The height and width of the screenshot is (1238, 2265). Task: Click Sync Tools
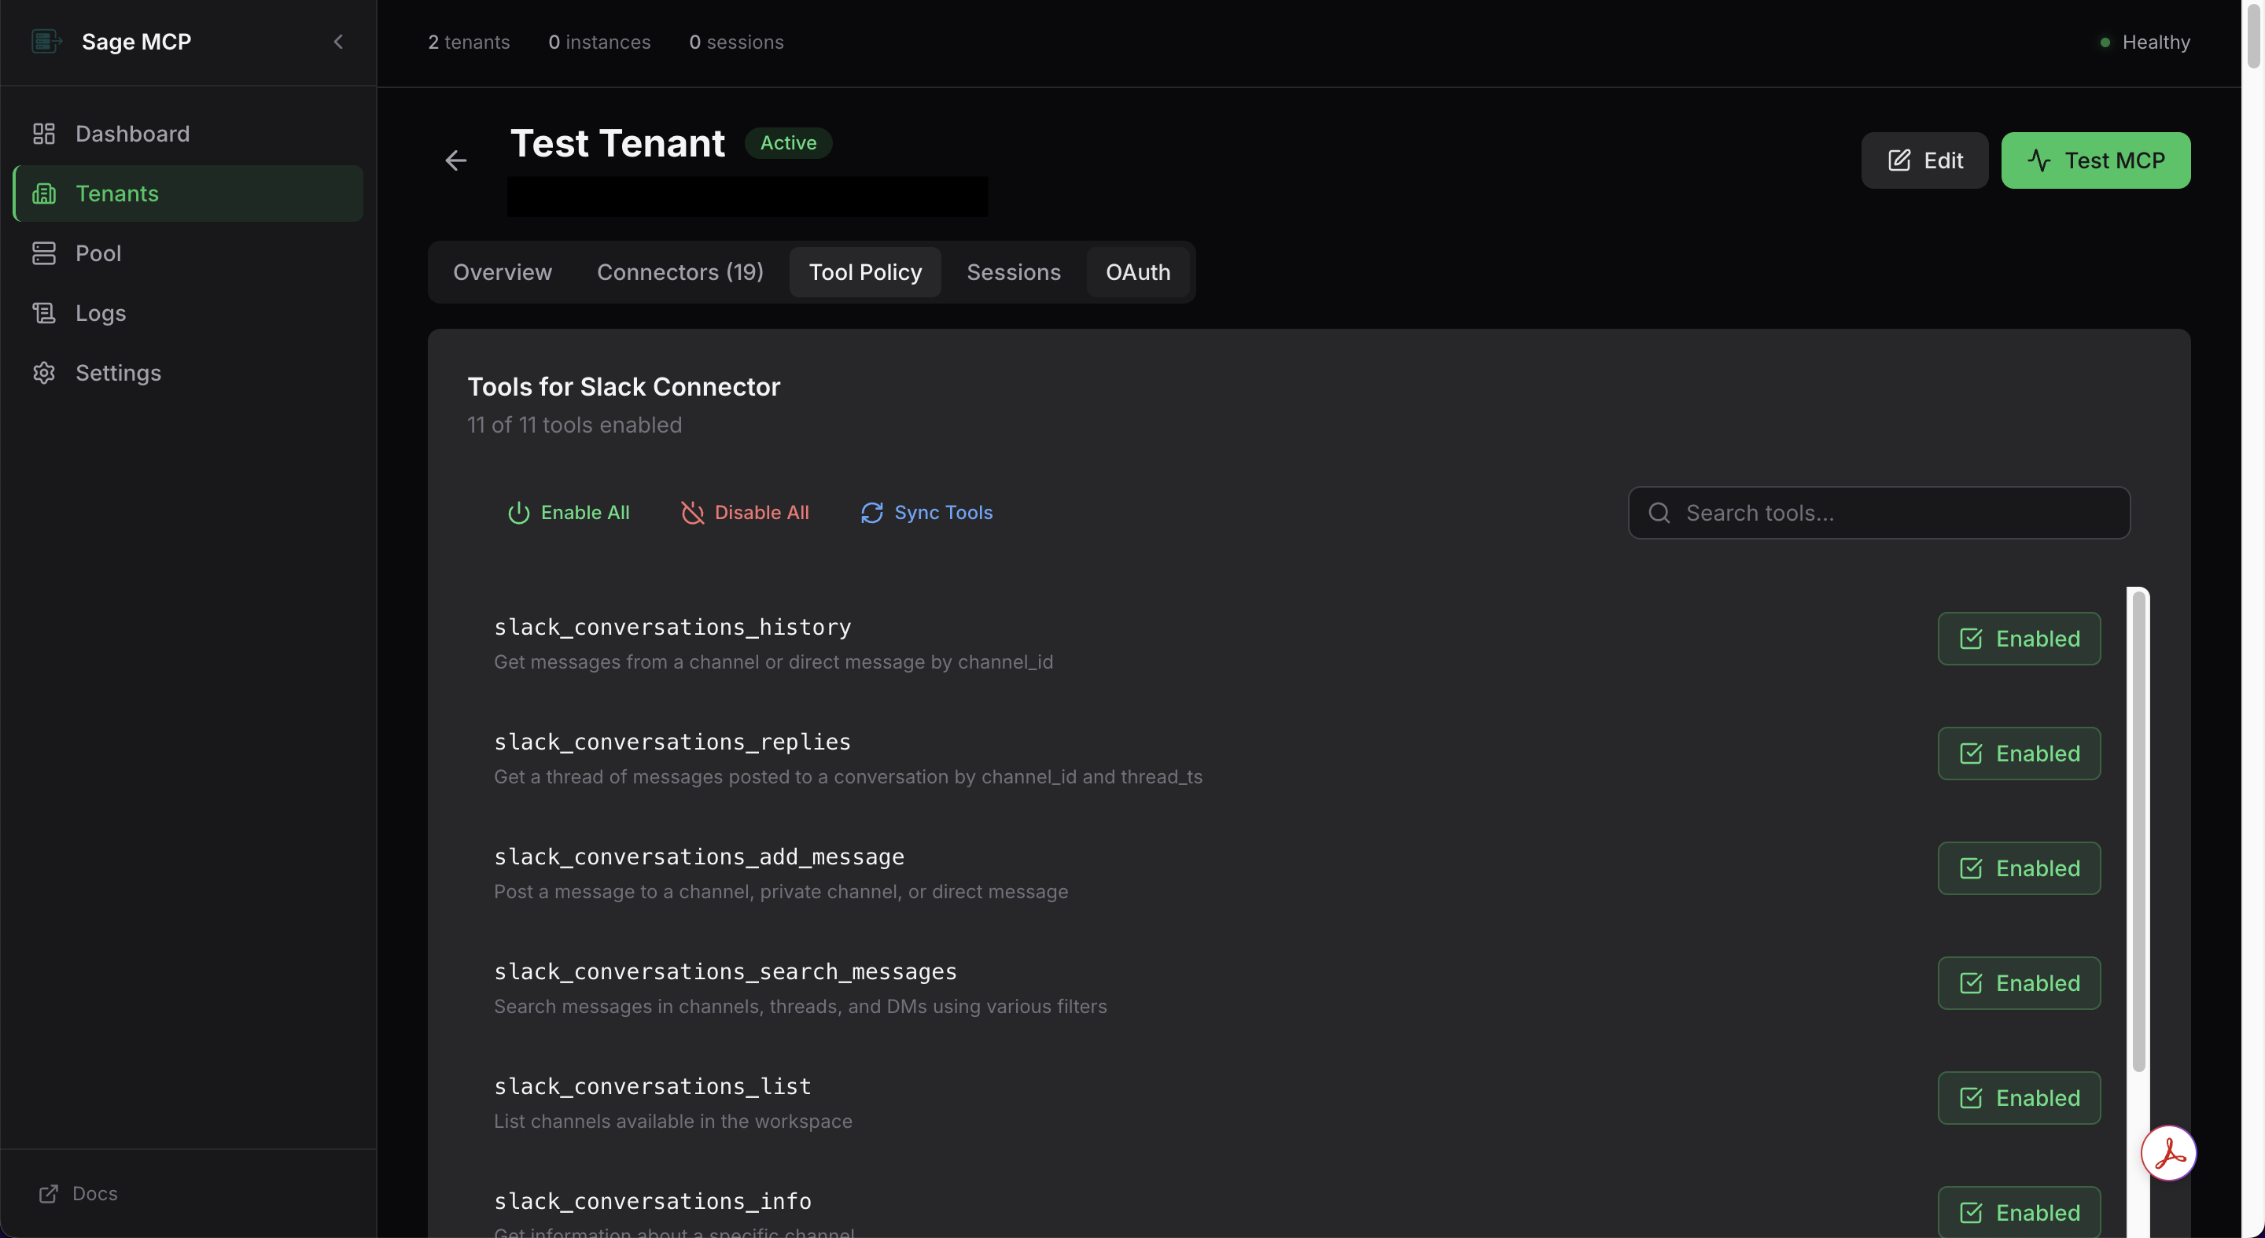click(x=926, y=513)
